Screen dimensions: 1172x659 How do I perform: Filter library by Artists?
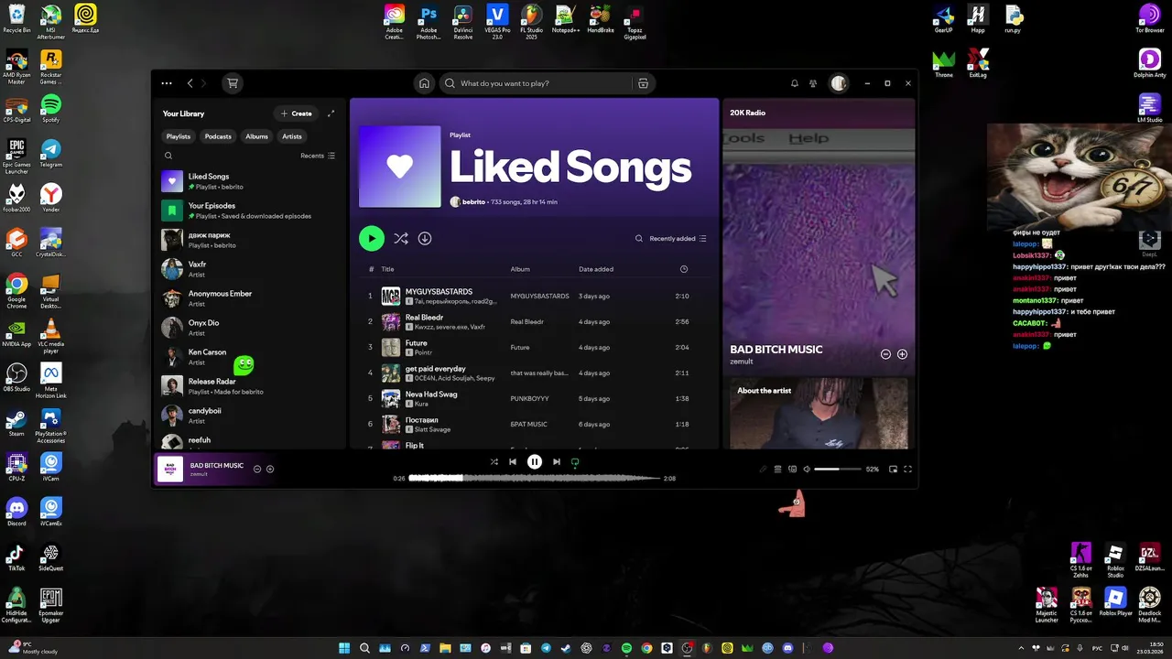click(x=292, y=136)
